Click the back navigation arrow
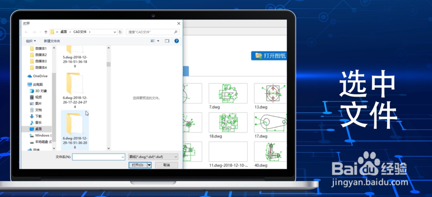Image resolution: width=432 pixels, height=197 pixels. point(26,32)
